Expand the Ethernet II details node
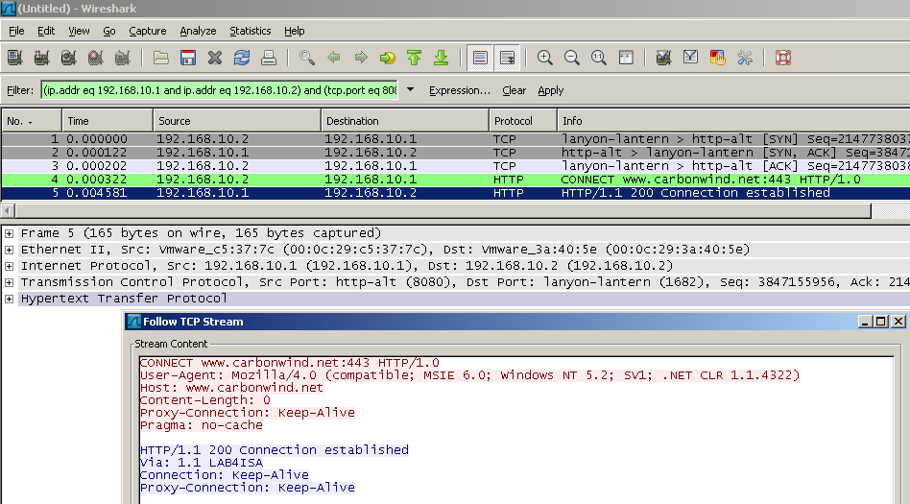 click(10, 250)
